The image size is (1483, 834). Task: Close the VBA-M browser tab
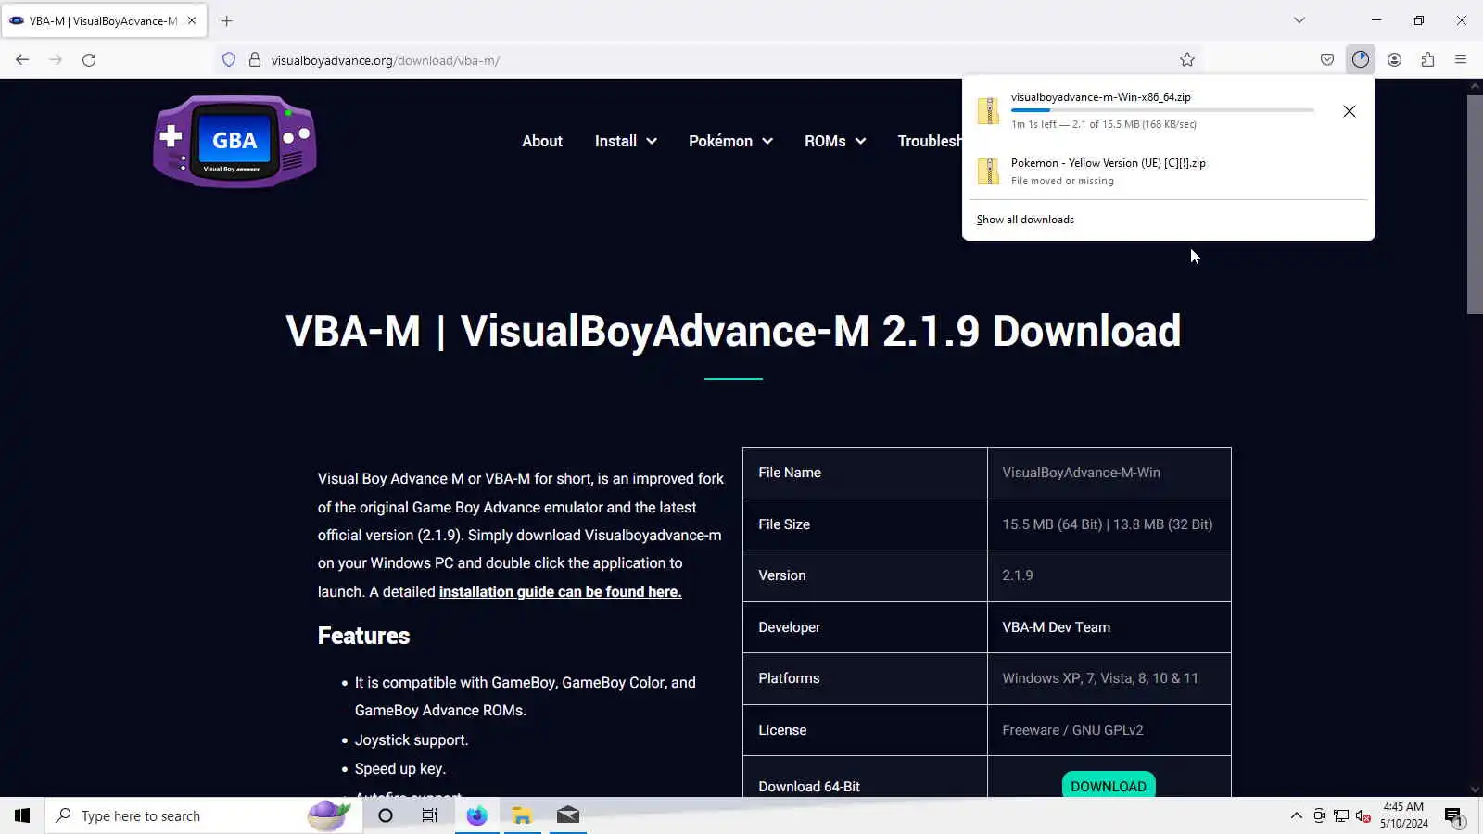[x=192, y=20]
